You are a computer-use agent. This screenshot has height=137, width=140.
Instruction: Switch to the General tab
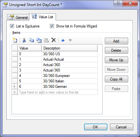(x=18, y=17)
